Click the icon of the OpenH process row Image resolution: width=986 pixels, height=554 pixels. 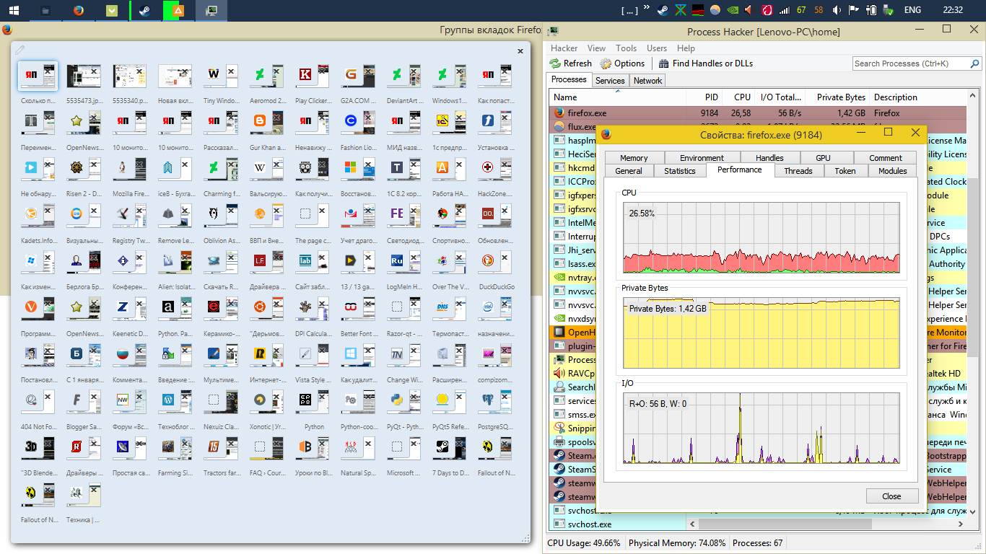(559, 333)
